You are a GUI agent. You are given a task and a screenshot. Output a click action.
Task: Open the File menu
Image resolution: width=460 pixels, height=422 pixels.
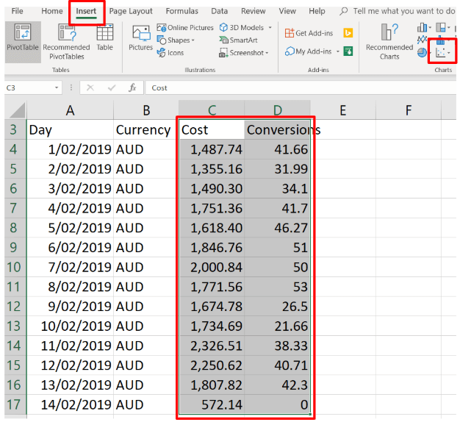tap(17, 11)
